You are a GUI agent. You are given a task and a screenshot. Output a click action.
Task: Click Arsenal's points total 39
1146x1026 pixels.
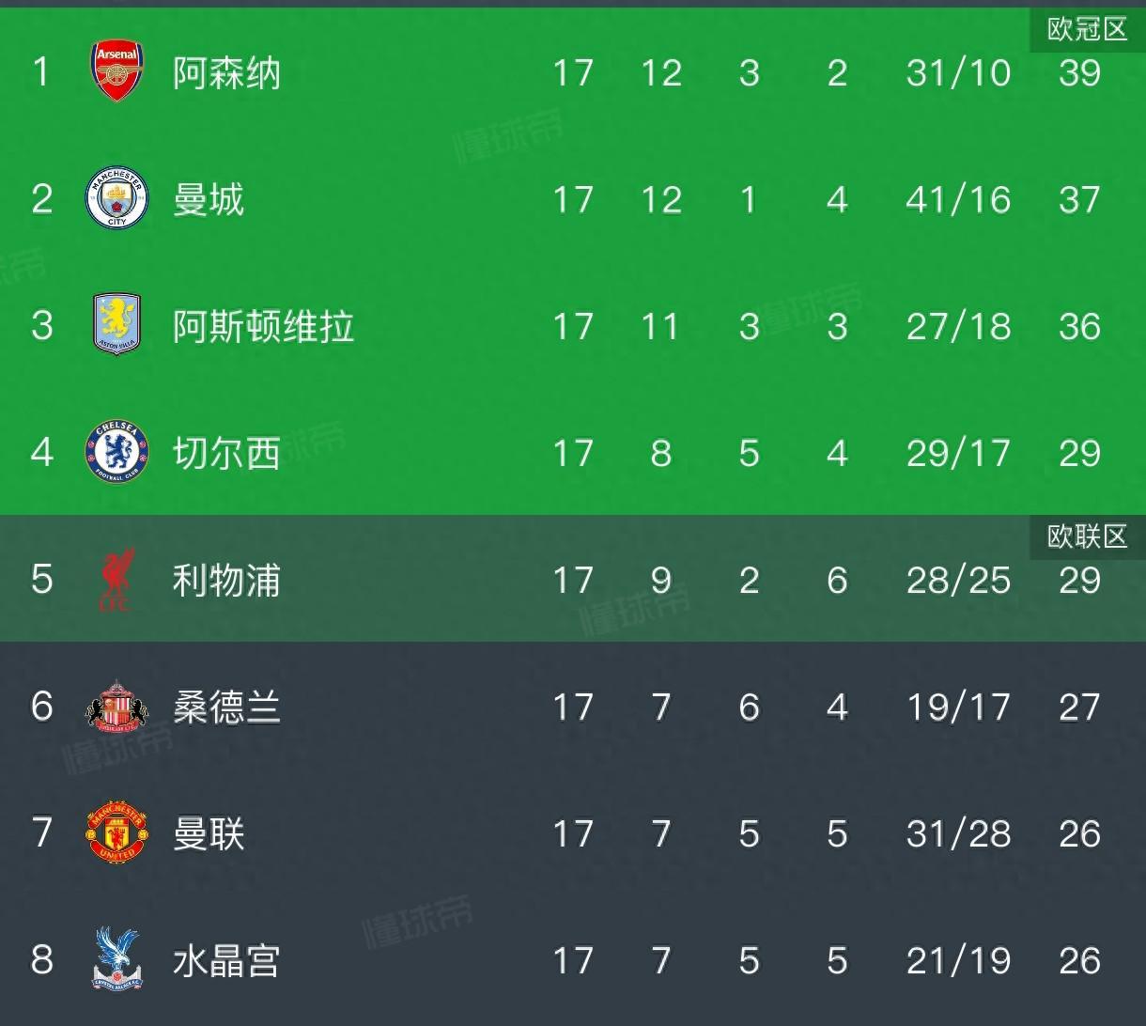click(x=1079, y=71)
